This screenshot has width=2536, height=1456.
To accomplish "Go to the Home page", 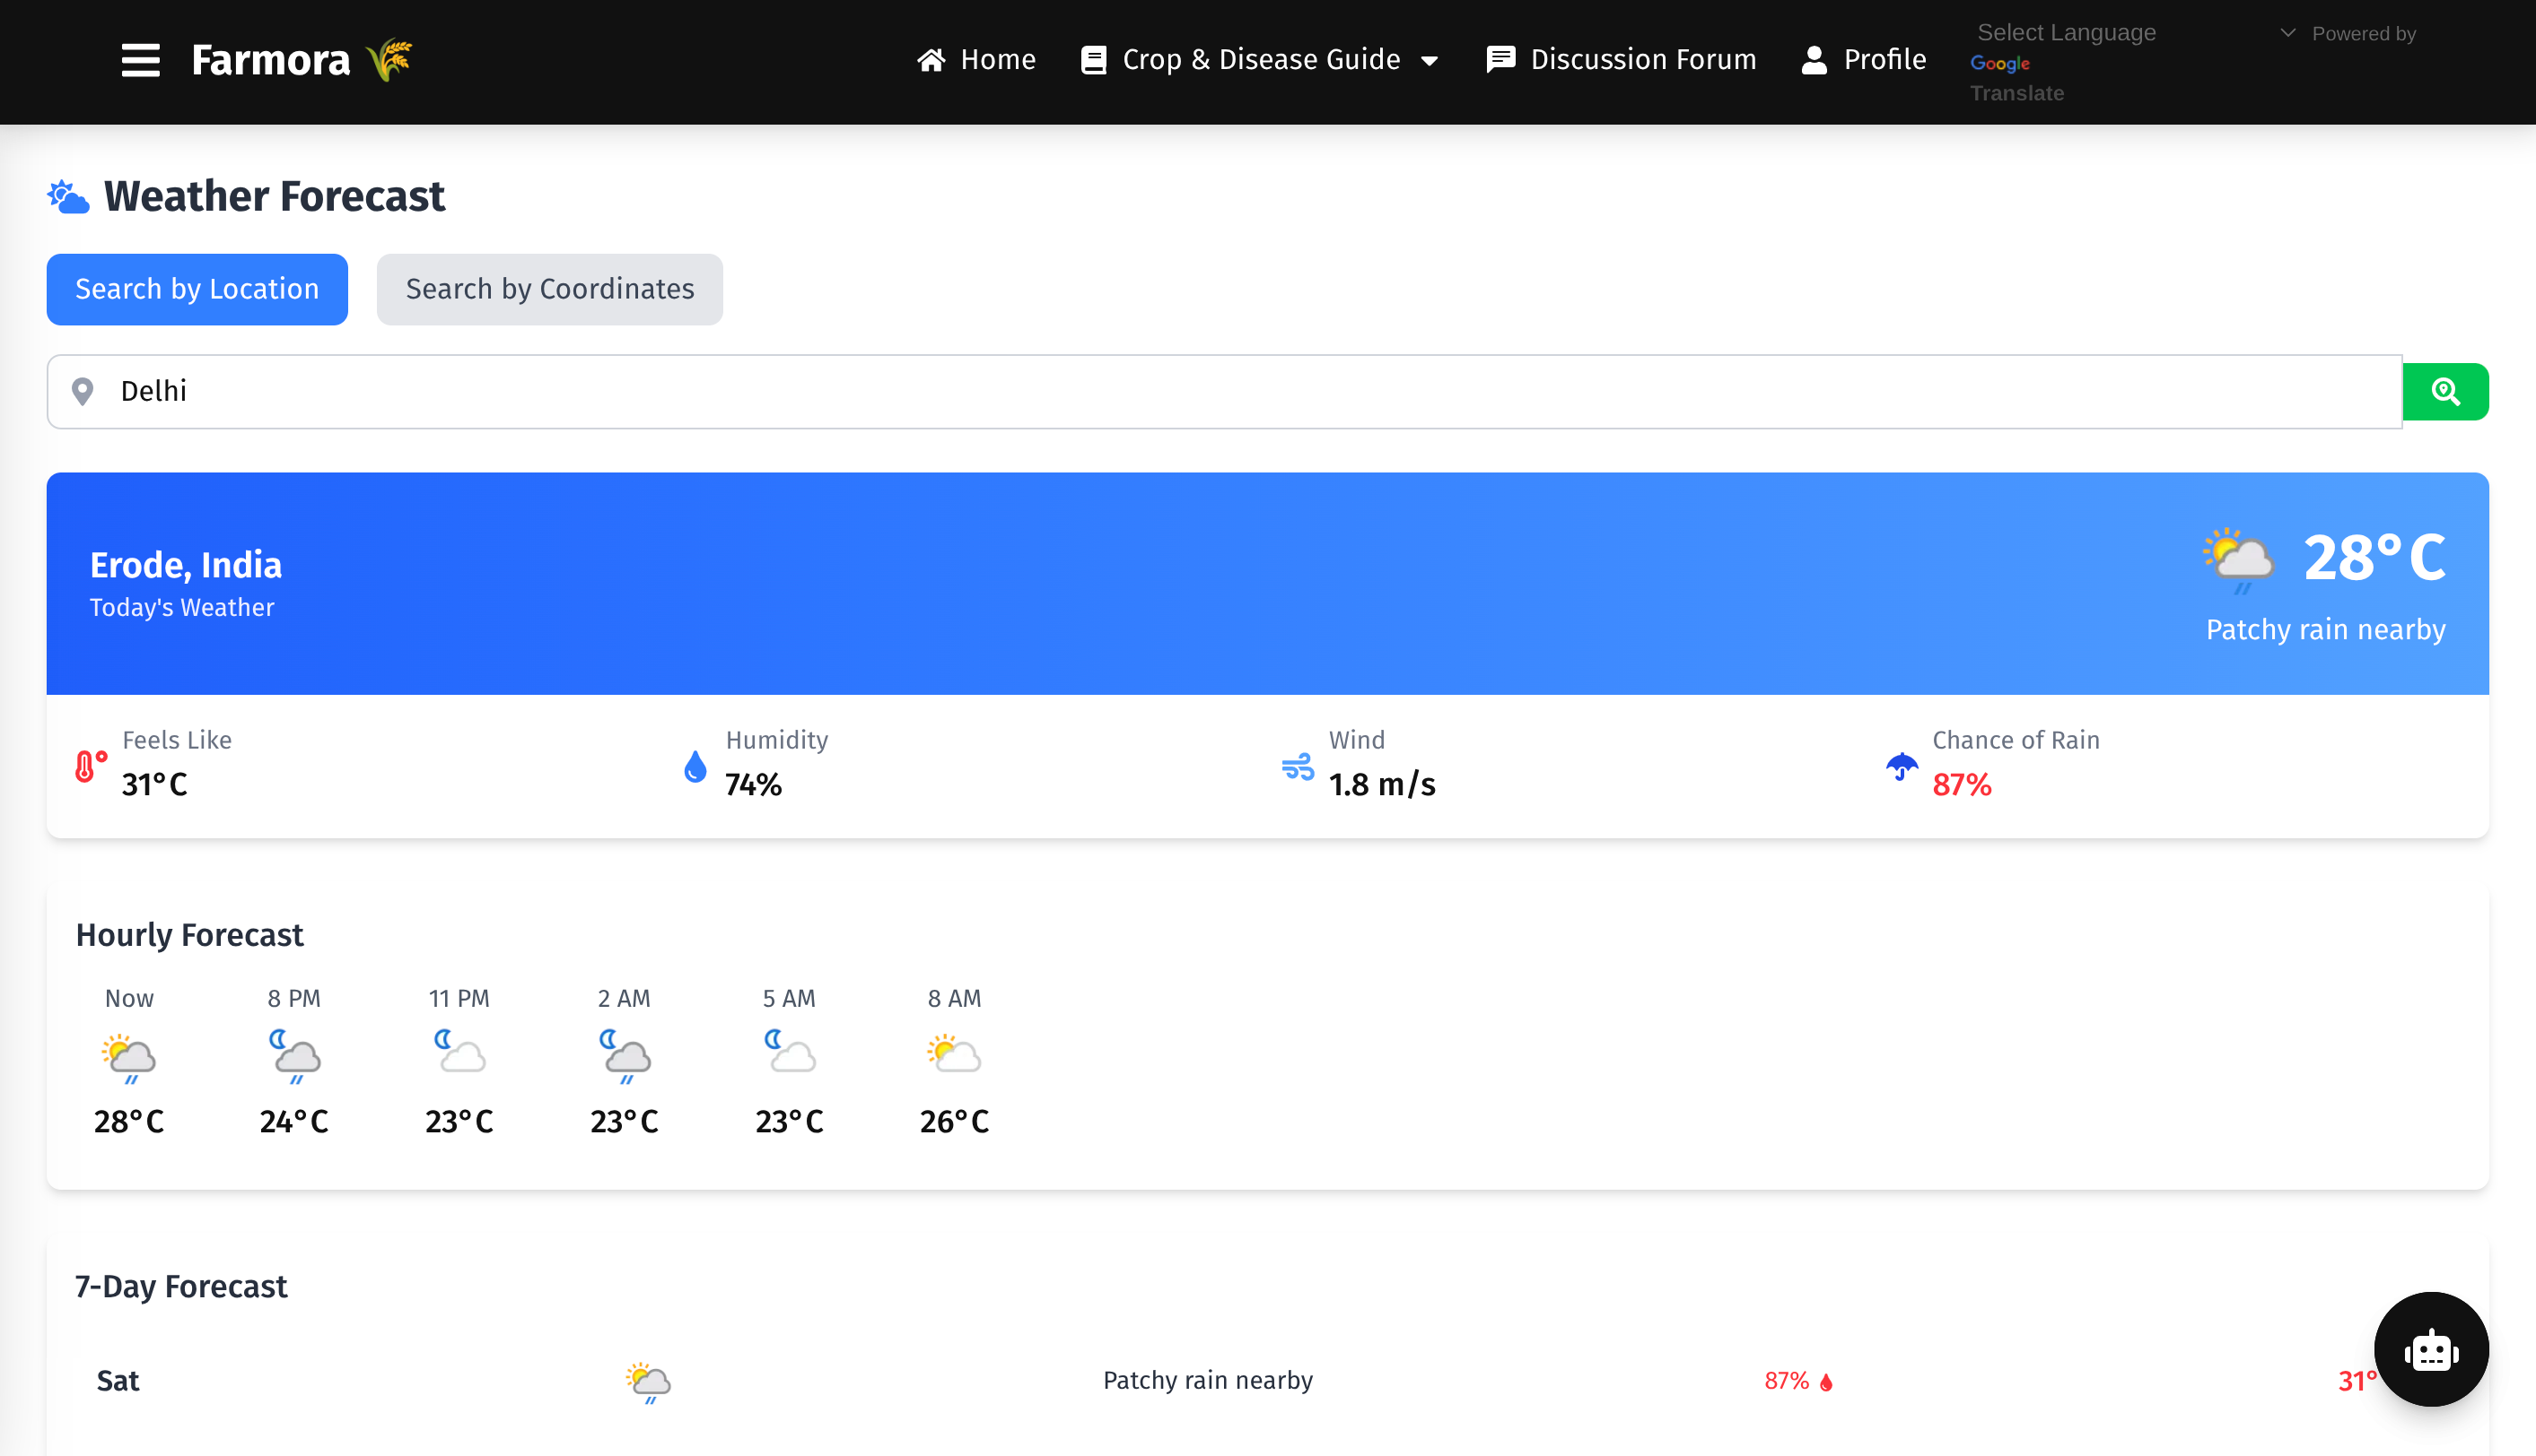I will (x=975, y=60).
